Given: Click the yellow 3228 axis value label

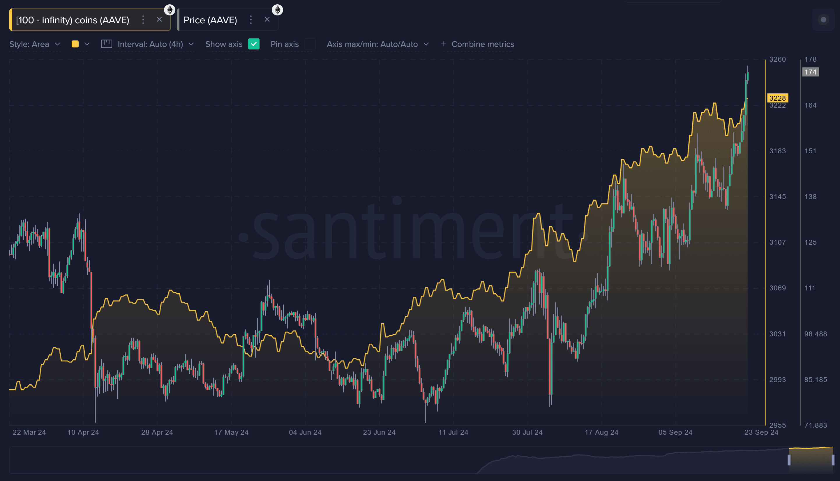Looking at the screenshot, I should click(x=777, y=98).
